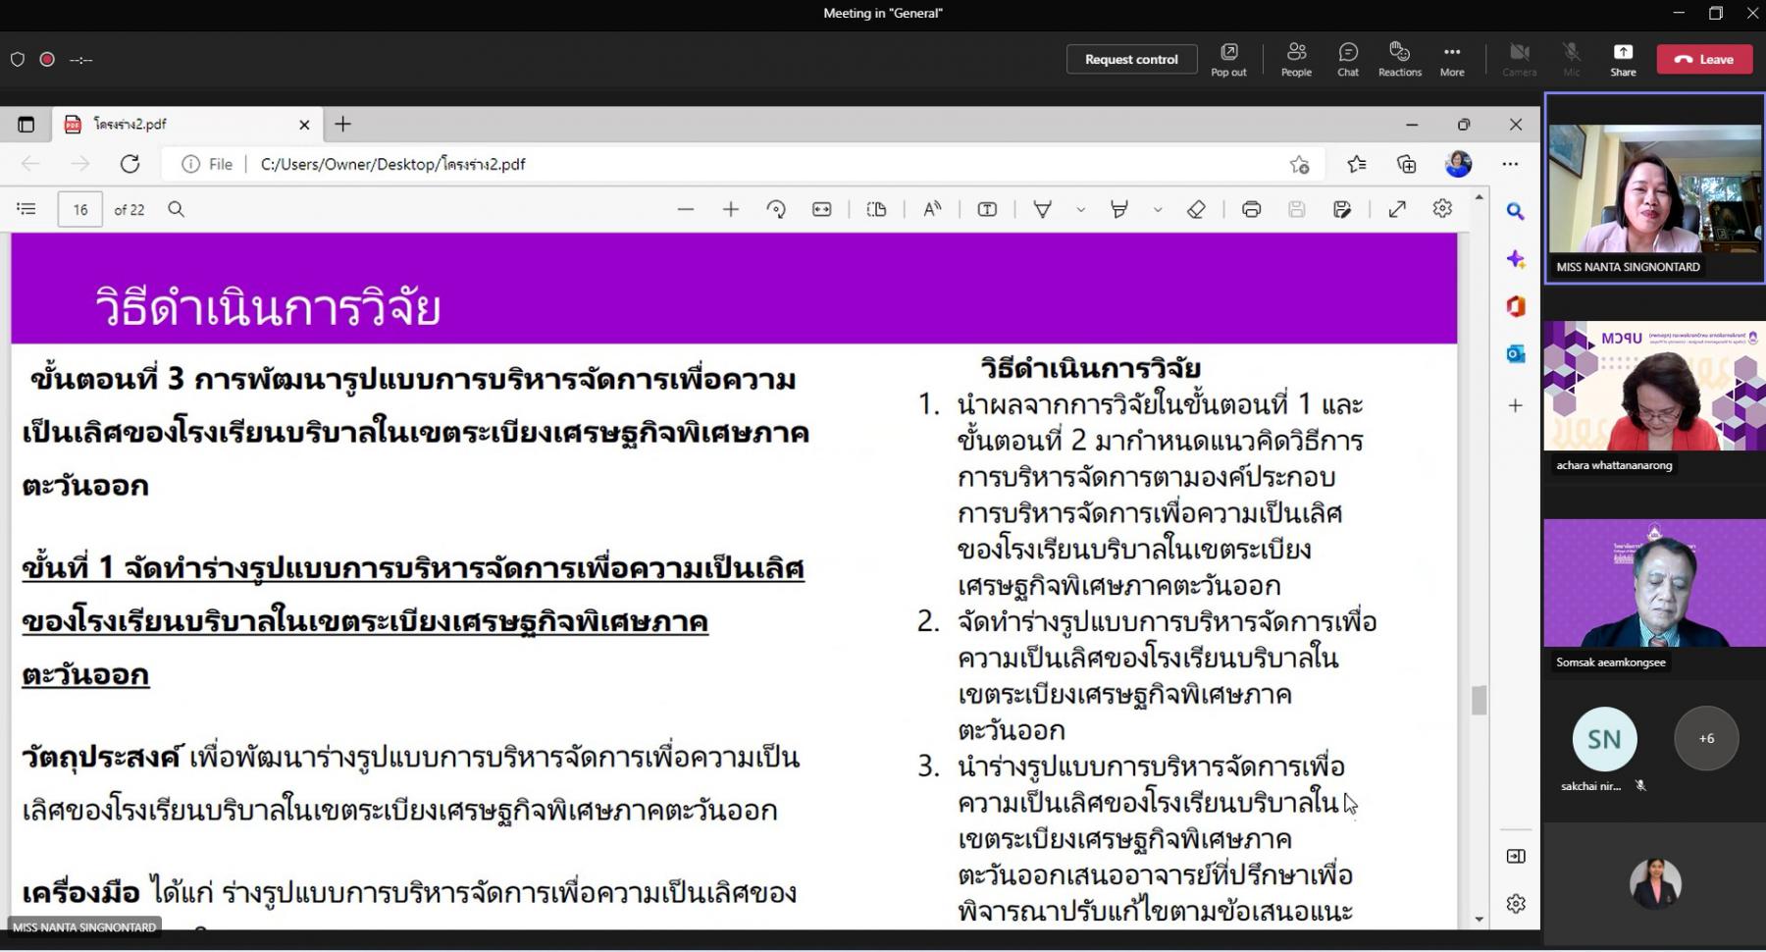Open the meeting Chat

pos(1348,60)
